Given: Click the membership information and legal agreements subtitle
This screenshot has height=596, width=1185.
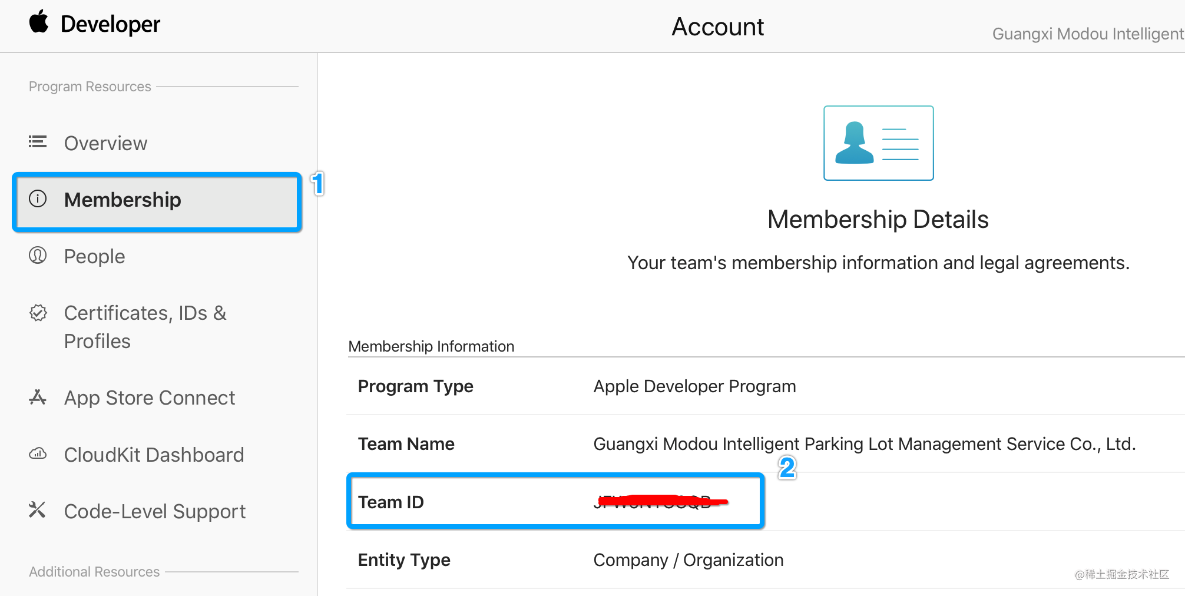Looking at the screenshot, I should [878, 263].
